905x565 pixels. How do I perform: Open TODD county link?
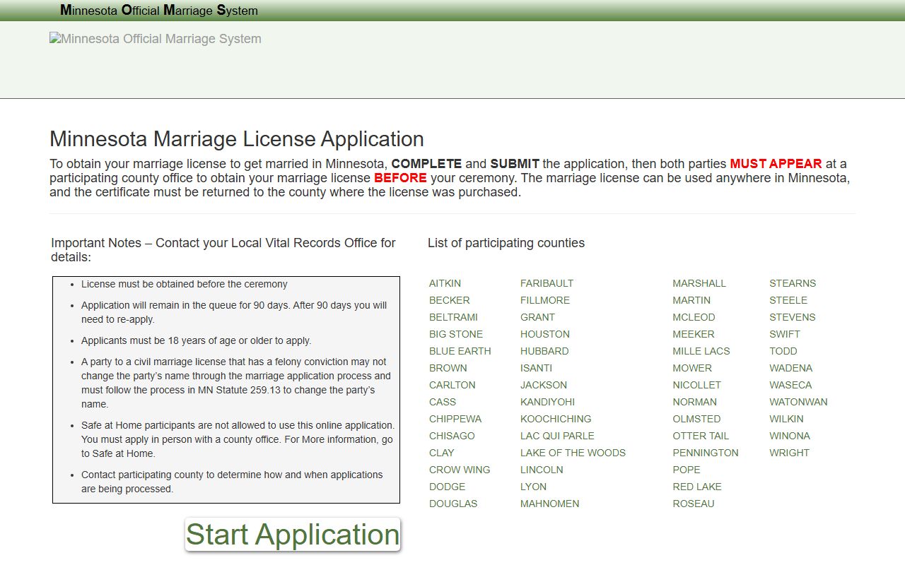[783, 351]
